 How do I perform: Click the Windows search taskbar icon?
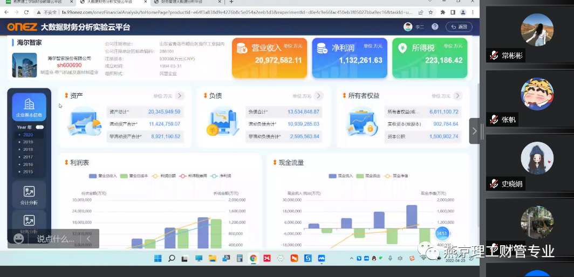[172, 259]
